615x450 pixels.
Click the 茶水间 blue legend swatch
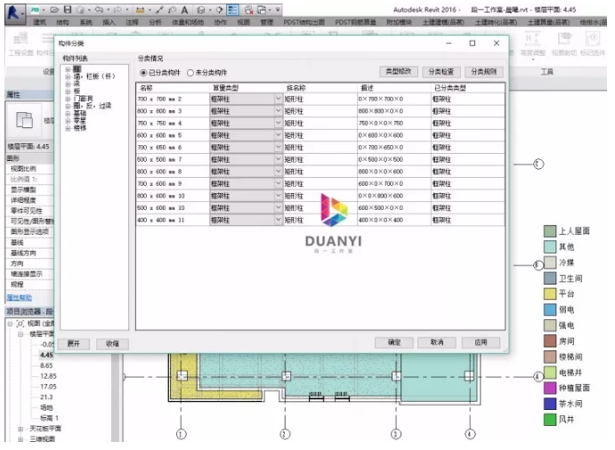(550, 404)
